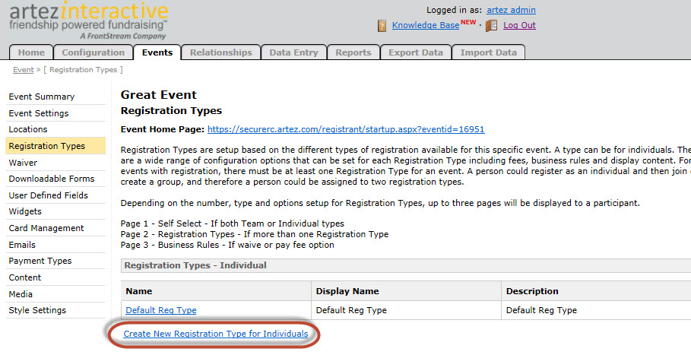Click the 'Page 2 - Registration Types' line
This screenshot has width=691, height=355.
tap(255, 234)
